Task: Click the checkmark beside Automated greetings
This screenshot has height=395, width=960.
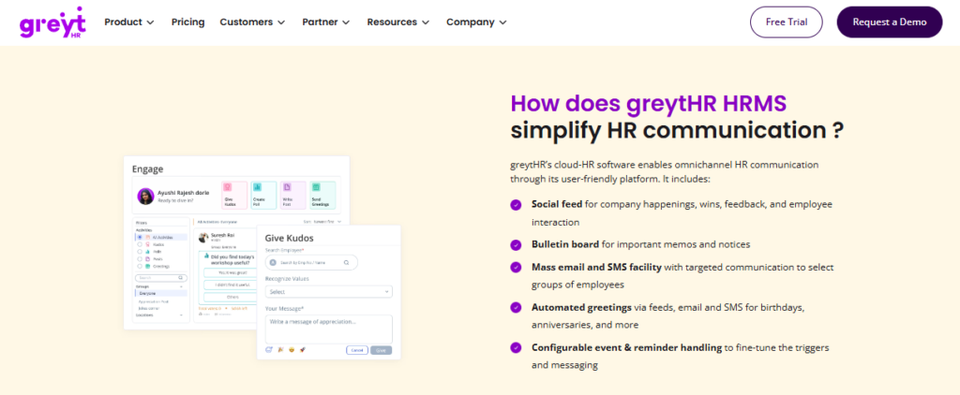Action: (x=517, y=308)
